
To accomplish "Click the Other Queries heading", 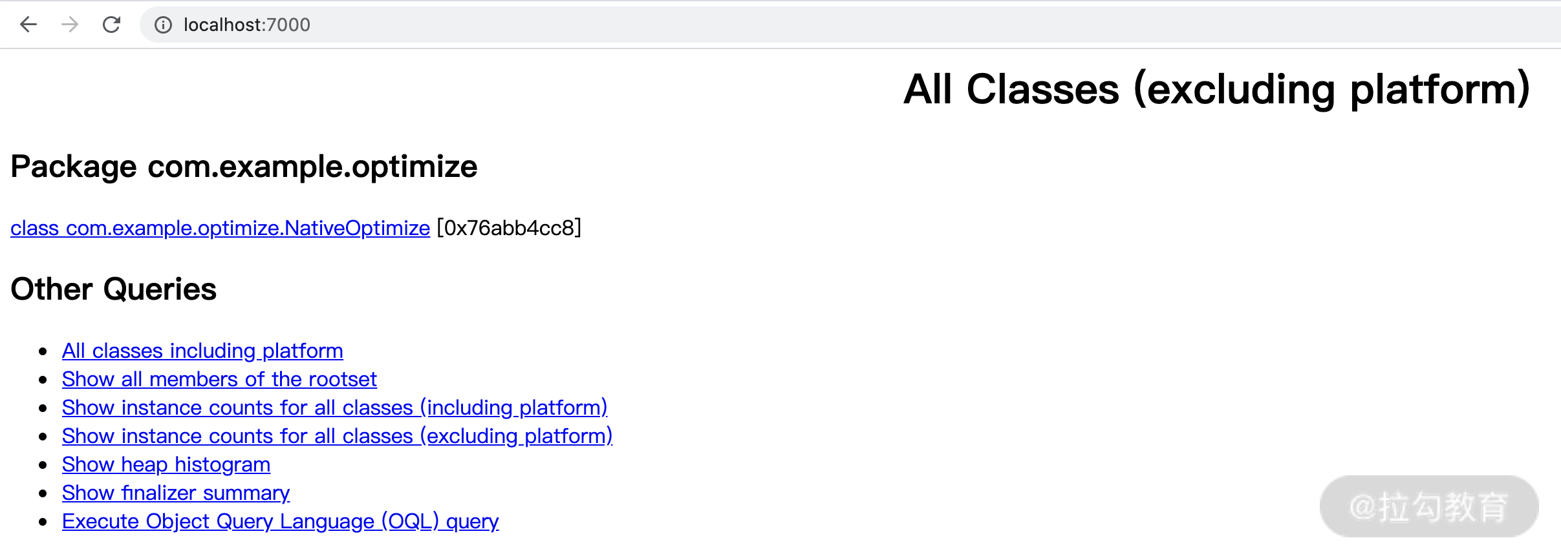I will point(113,289).
